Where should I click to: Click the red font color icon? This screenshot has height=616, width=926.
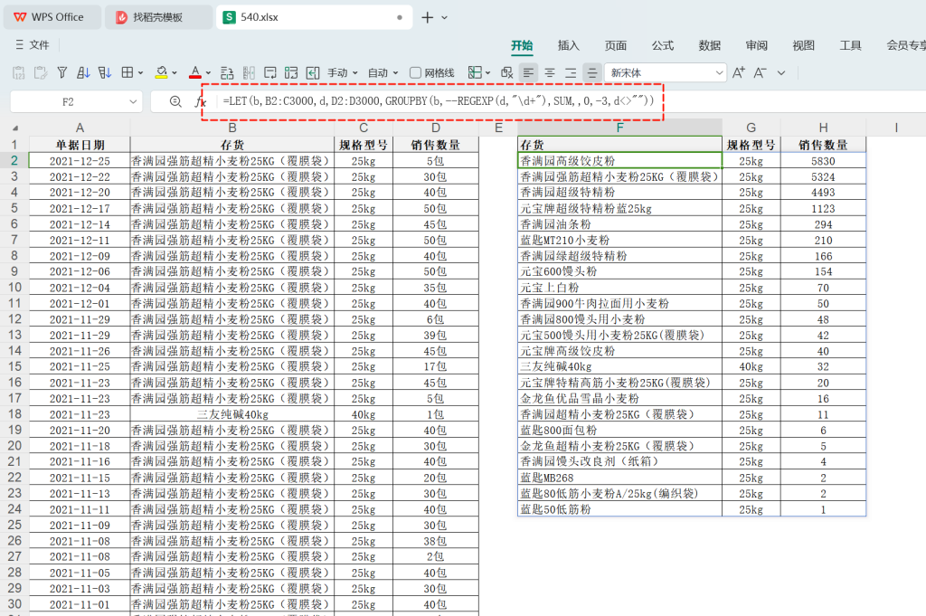pos(195,72)
